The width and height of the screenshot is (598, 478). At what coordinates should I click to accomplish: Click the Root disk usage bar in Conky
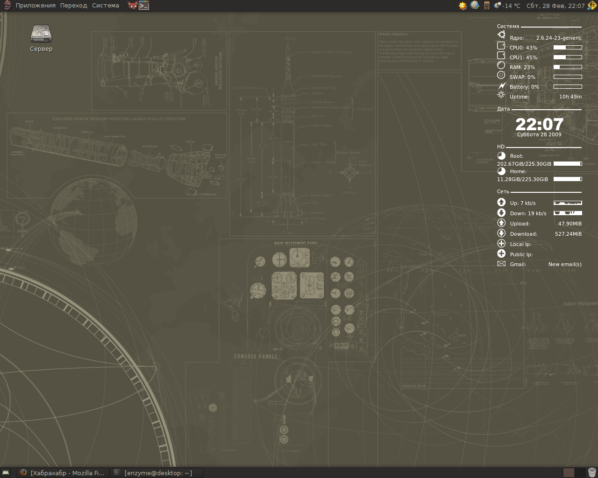coord(567,163)
